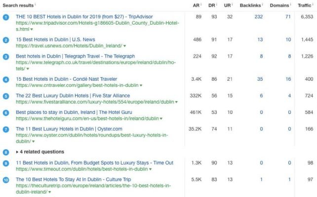Click the position 10 badge for Culture Trip
The height and width of the screenshot is (197, 317).
(x=6, y=180)
